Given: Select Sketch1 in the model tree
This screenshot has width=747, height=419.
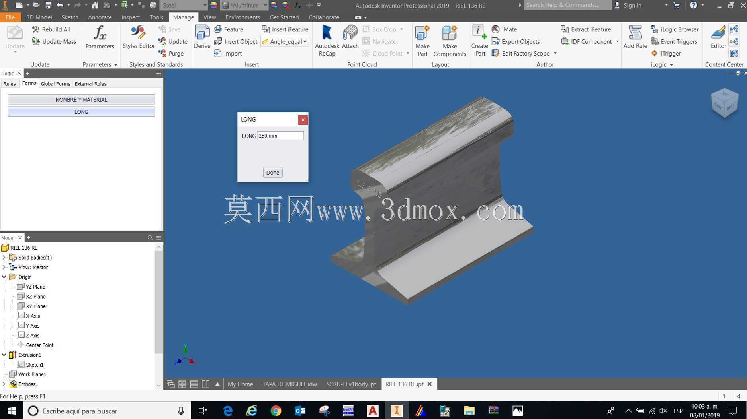Looking at the screenshot, I should coord(30,365).
